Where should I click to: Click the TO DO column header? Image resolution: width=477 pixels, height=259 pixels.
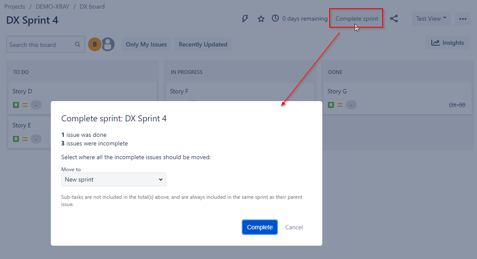coord(21,72)
